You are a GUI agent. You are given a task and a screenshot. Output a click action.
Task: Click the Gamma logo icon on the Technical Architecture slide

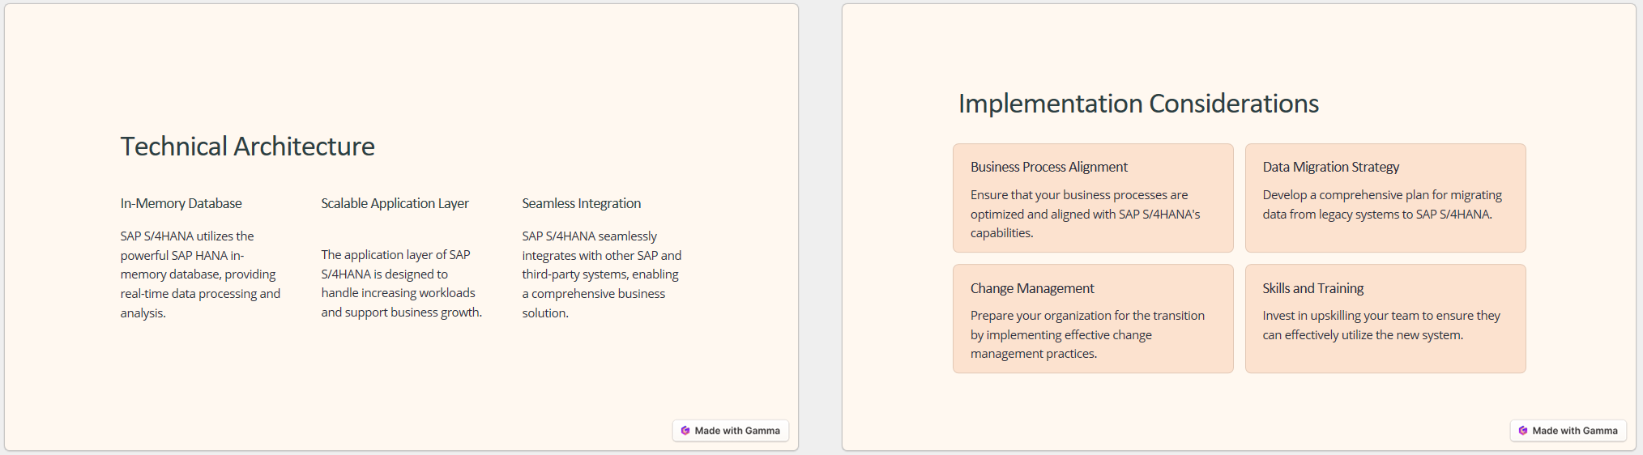(685, 431)
